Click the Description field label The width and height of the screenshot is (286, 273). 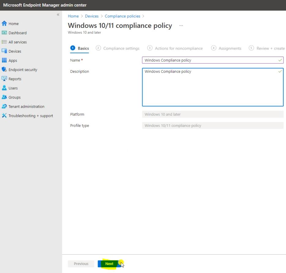(80, 72)
